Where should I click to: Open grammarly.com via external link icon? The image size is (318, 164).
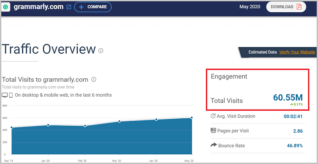point(69,7)
